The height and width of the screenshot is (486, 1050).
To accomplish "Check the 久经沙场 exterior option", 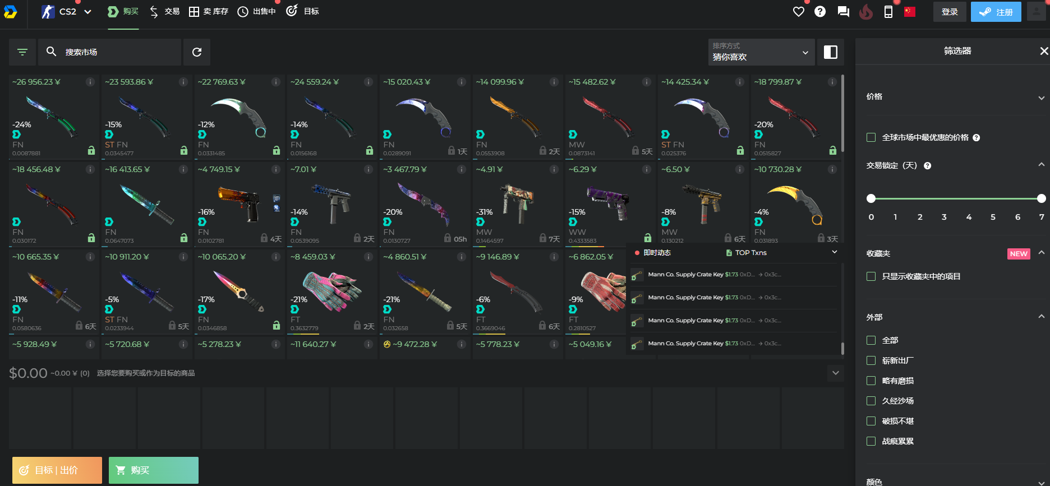I will 871,401.
